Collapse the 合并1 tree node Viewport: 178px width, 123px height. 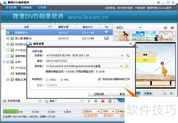pyautogui.click(x=4, y=62)
